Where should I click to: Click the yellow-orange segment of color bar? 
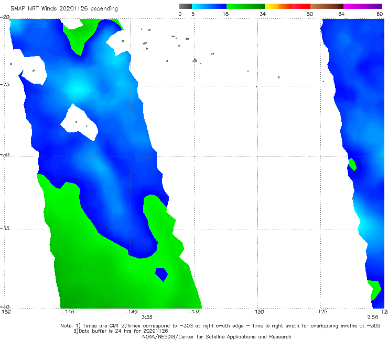(278, 6)
